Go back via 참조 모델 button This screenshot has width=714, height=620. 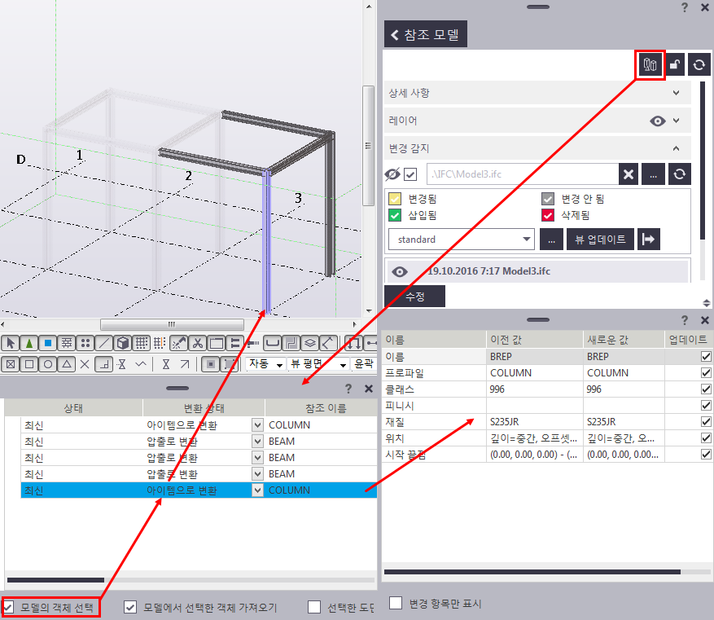pyautogui.click(x=426, y=34)
